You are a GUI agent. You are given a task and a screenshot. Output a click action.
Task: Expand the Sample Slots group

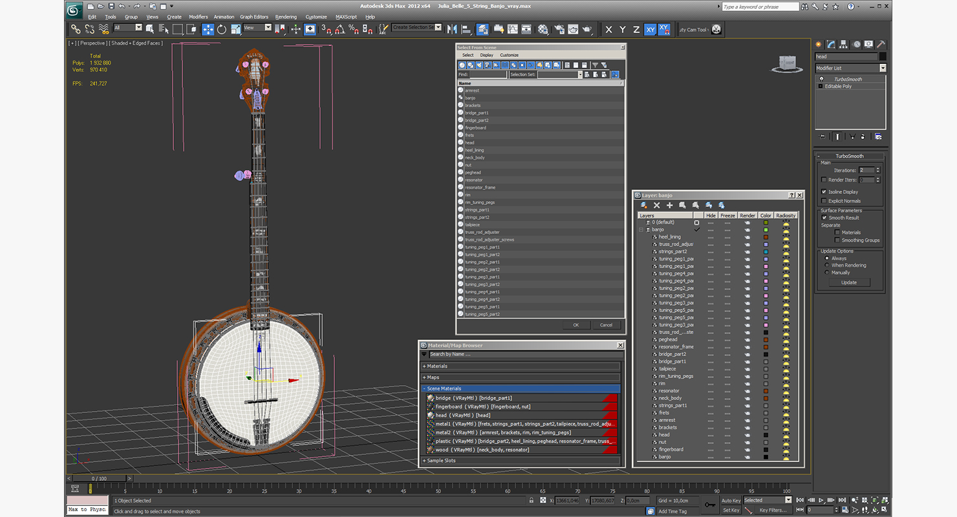coord(521,461)
